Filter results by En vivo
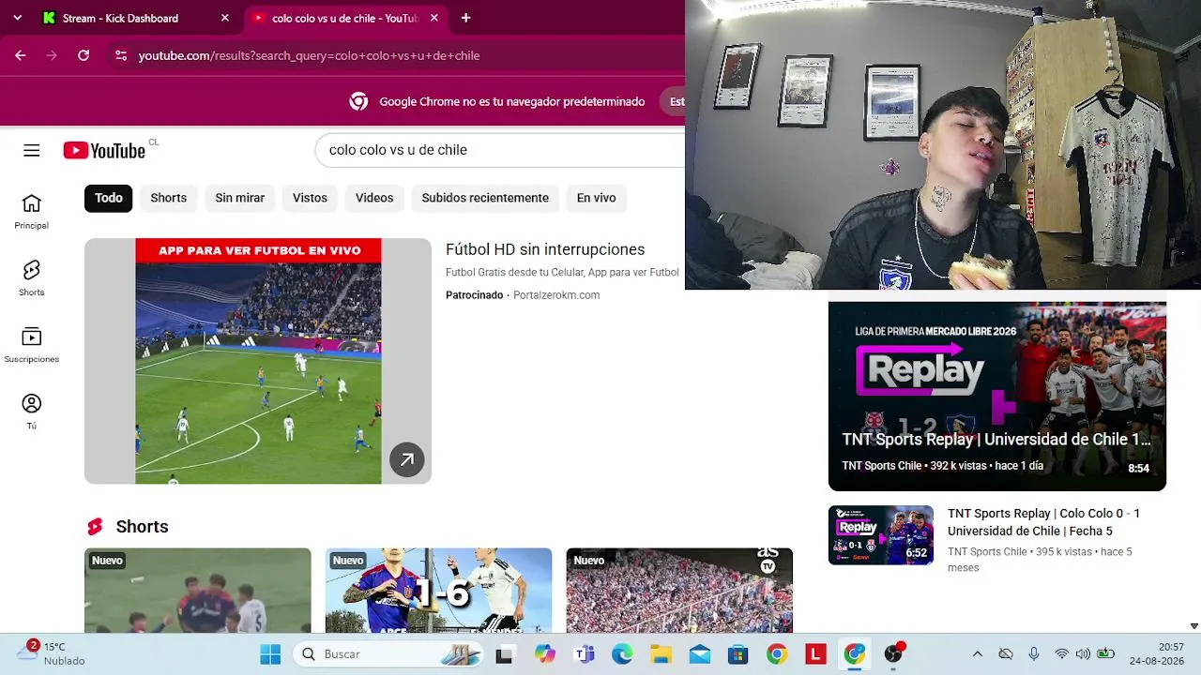This screenshot has width=1201, height=675. click(x=597, y=198)
